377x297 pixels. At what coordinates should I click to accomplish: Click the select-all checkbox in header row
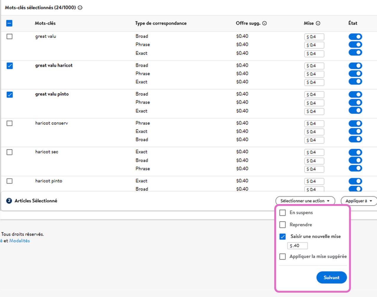[x=9, y=23]
